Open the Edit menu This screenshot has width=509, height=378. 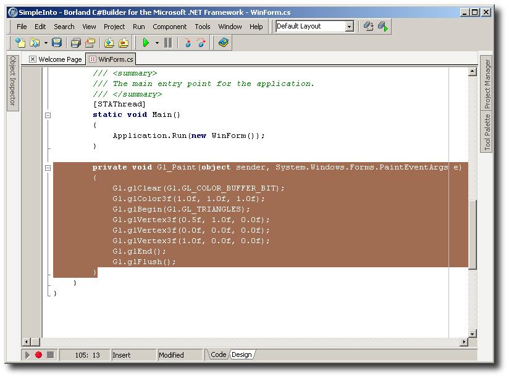40,27
